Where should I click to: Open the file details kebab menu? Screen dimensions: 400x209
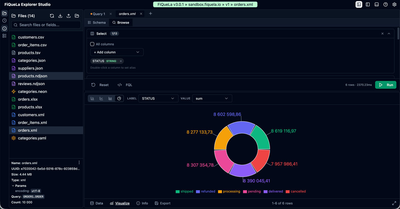79,163
